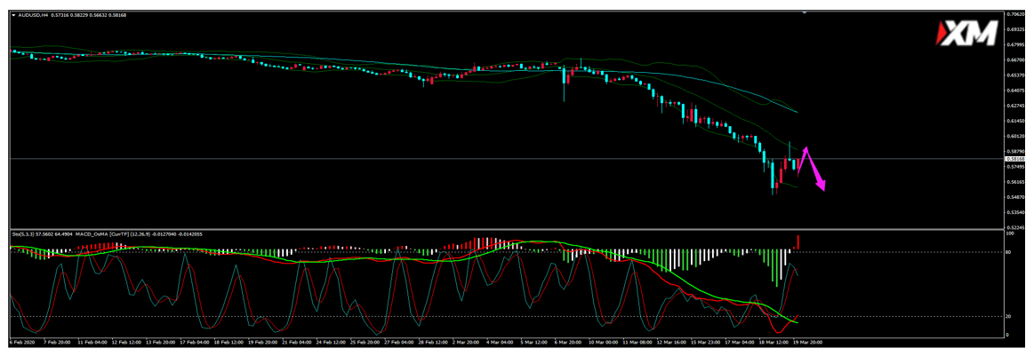Click the AUDUSD,H4 symbol title text
This screenshot has width=1034, height=356.
pos(35,15)
